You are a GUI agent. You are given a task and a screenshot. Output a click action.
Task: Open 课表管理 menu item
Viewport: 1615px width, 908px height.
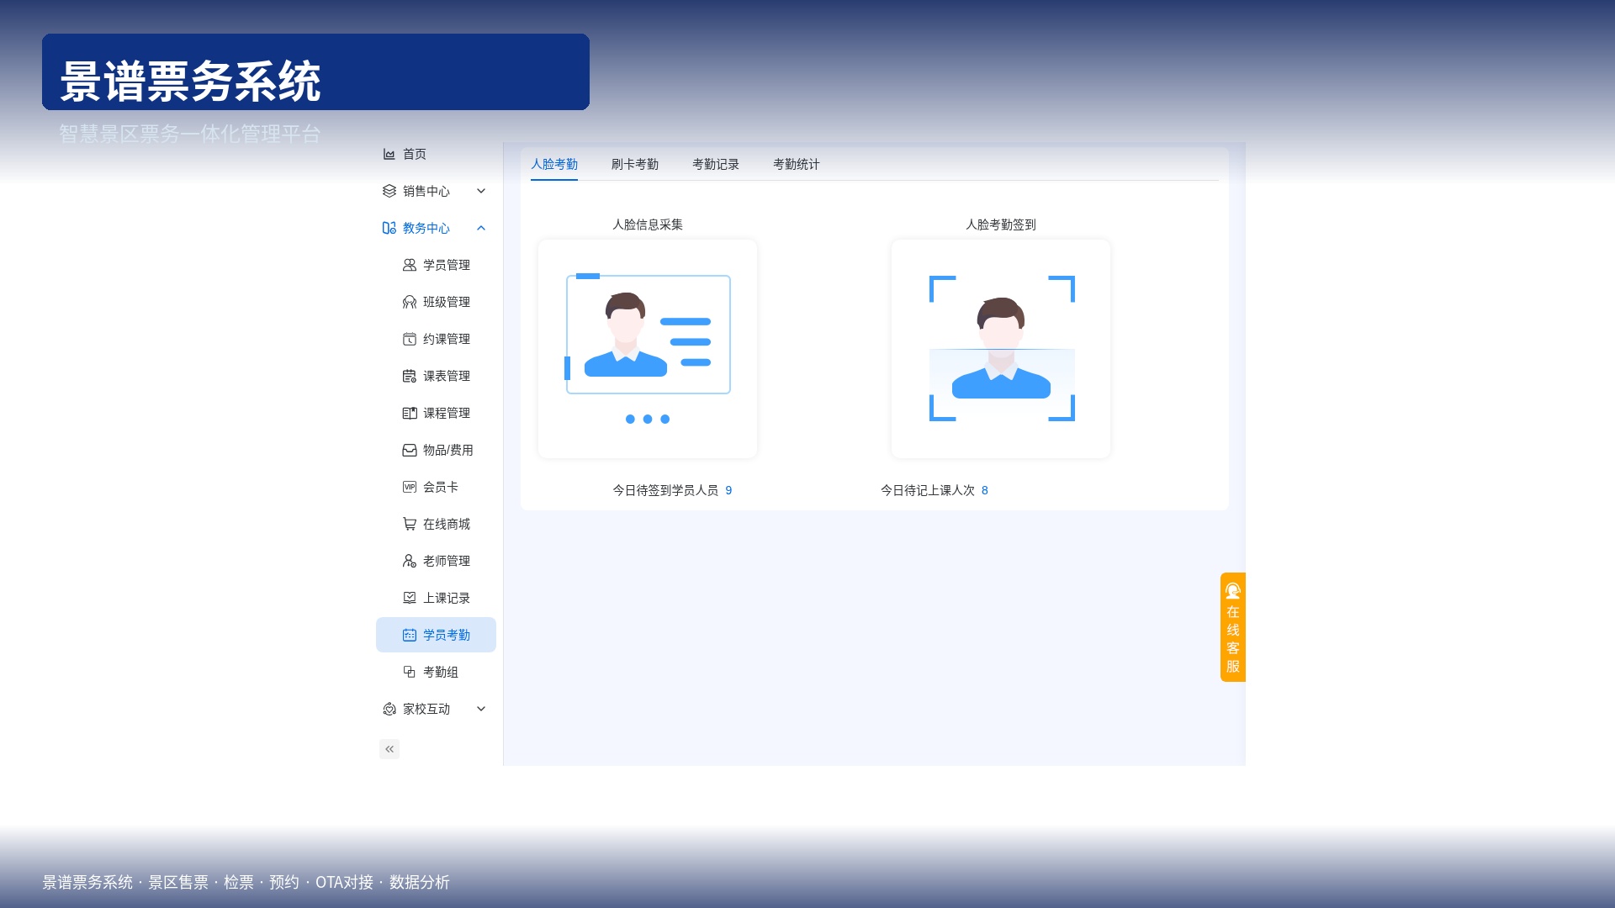tap(436, 376)
